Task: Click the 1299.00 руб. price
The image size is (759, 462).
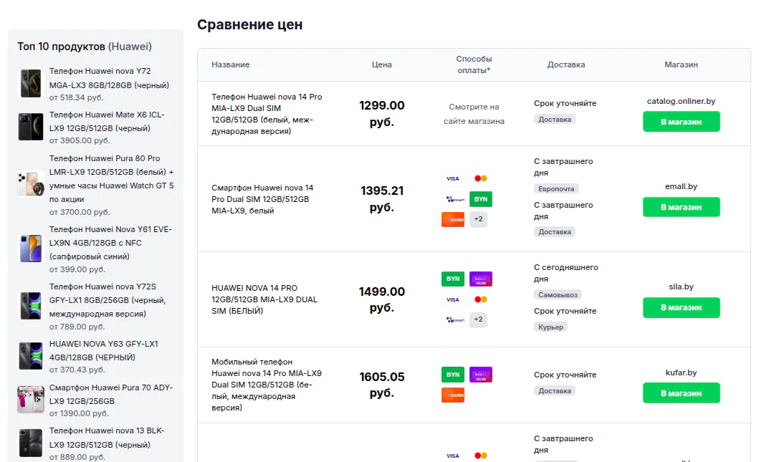Action: tap(382, 114)
